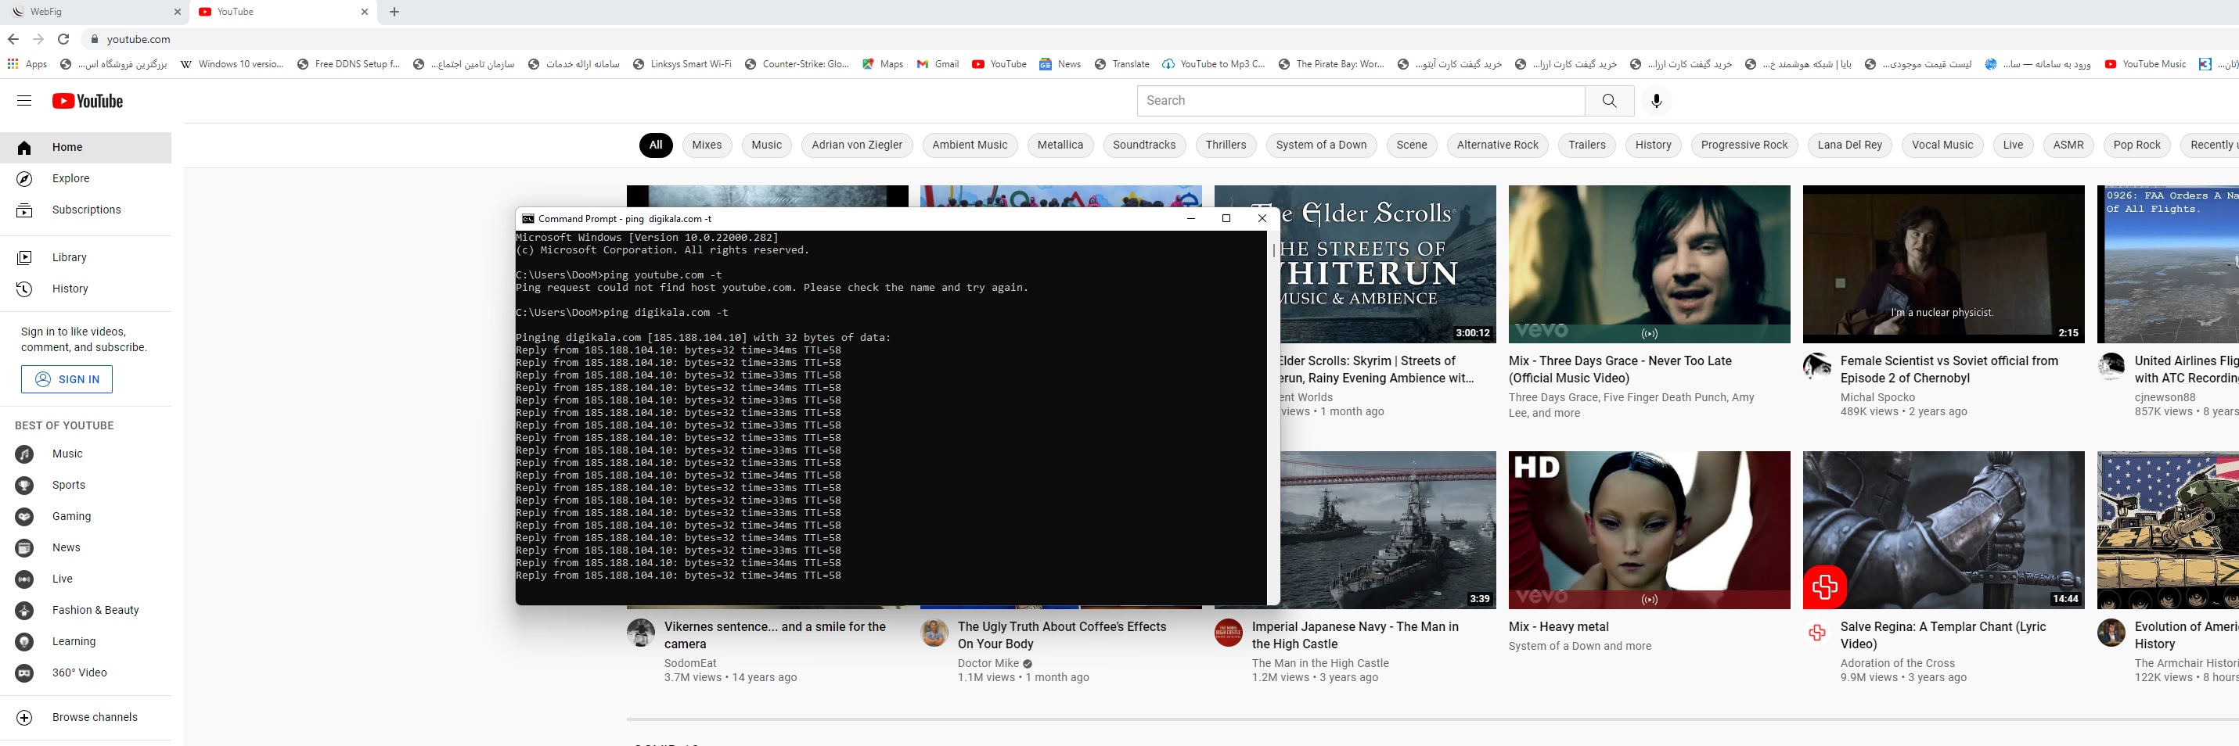The width and height of the screenshot is (2239, 746).
Task: Open Adoration of the Cross channel link
Action: [x=1898, y=663]
